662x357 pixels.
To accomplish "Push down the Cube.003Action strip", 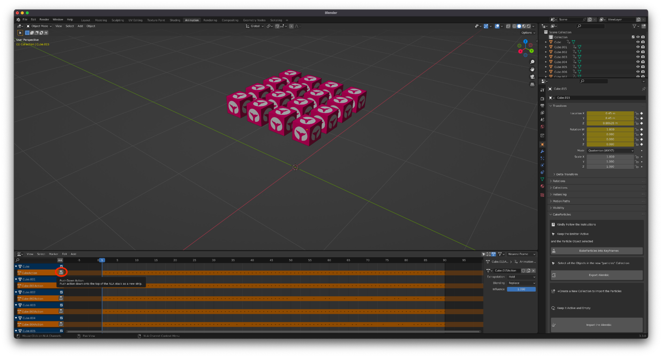I will tap(61, 311).
